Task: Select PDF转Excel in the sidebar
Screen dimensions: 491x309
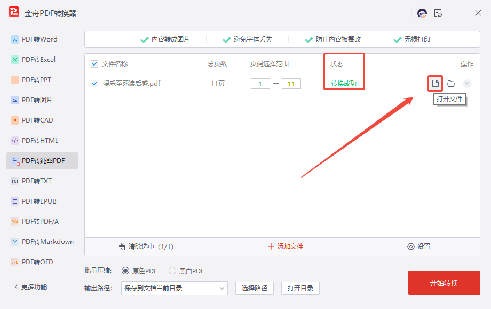Action: 42,60
